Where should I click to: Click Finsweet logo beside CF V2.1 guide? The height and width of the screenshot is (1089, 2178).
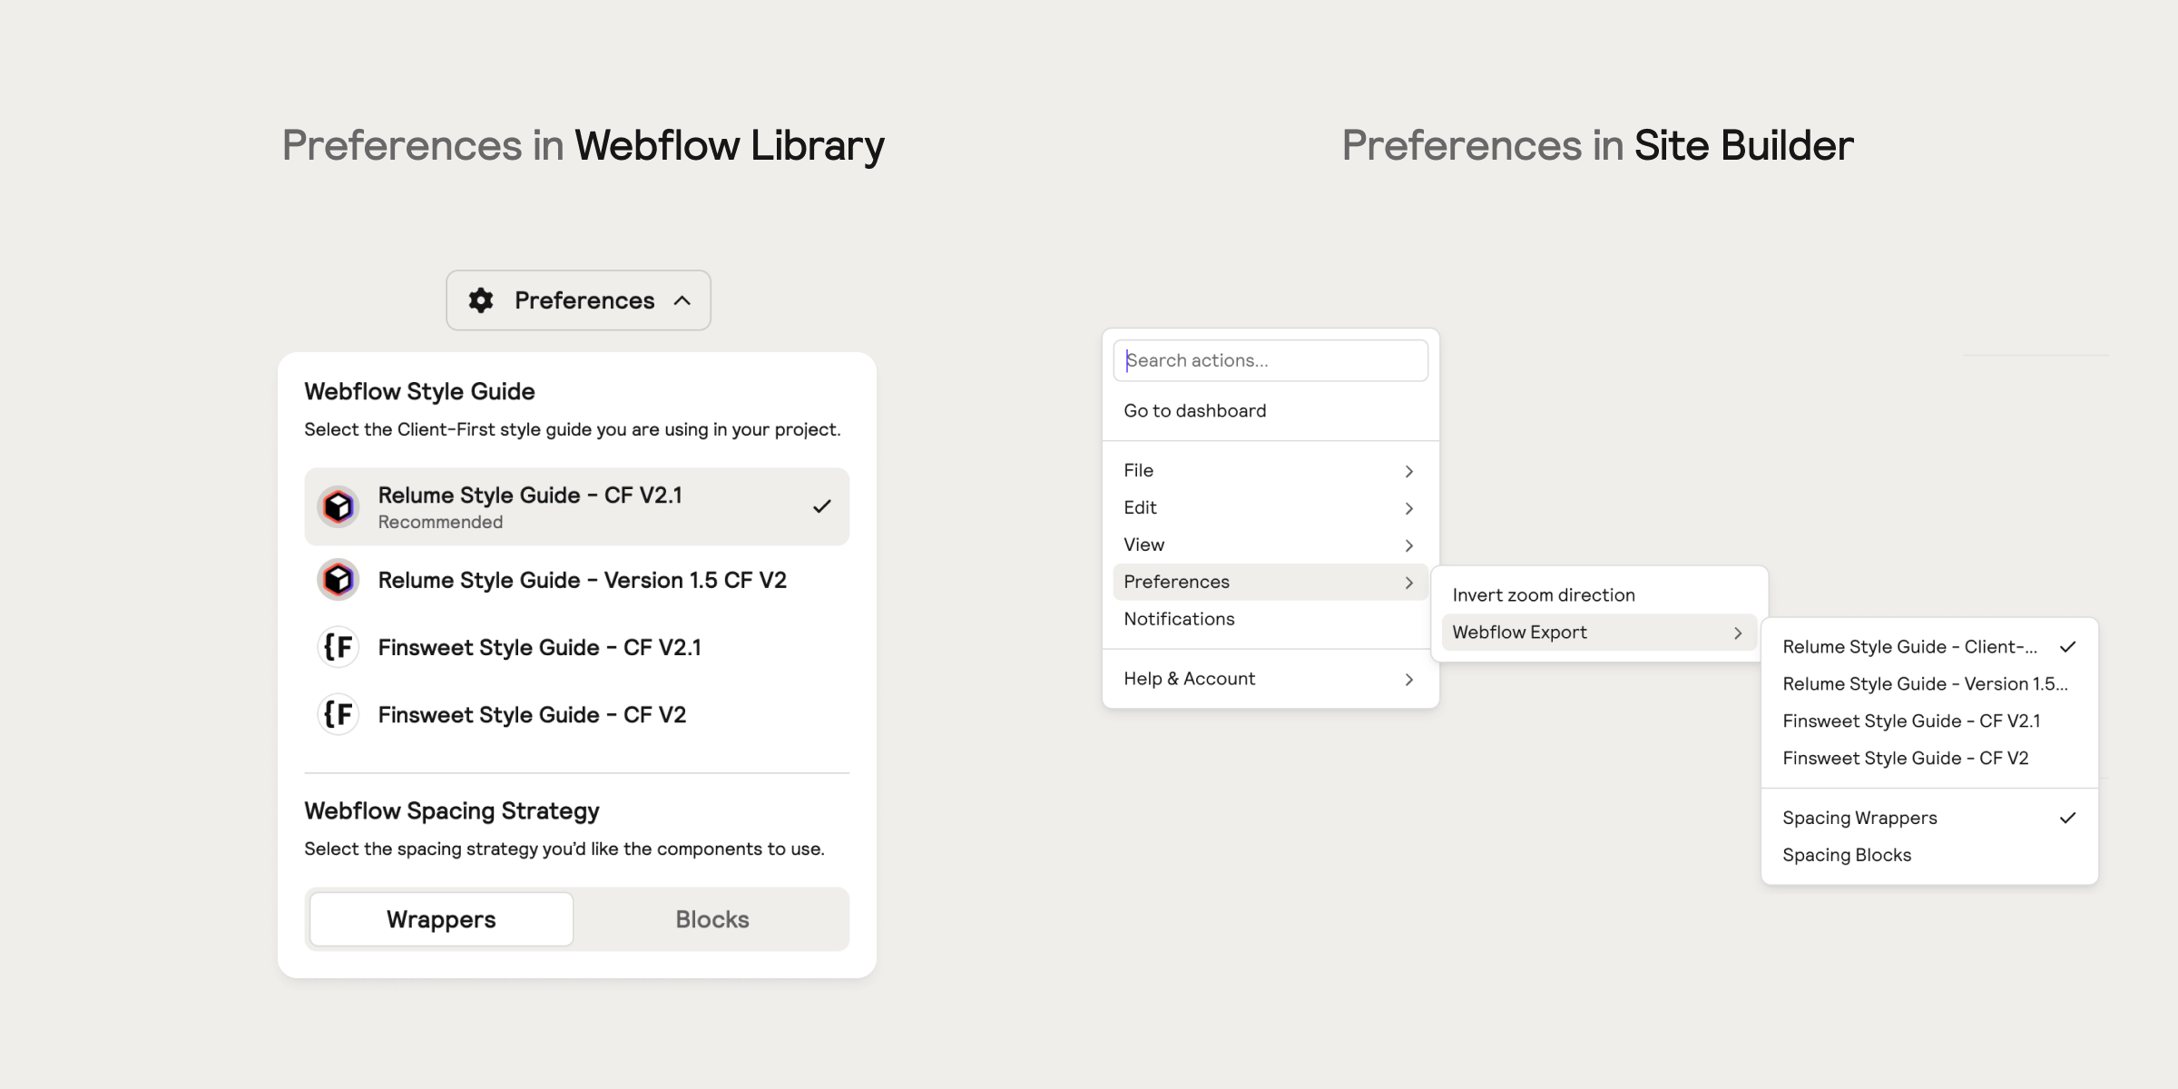(x=338, y=647)
